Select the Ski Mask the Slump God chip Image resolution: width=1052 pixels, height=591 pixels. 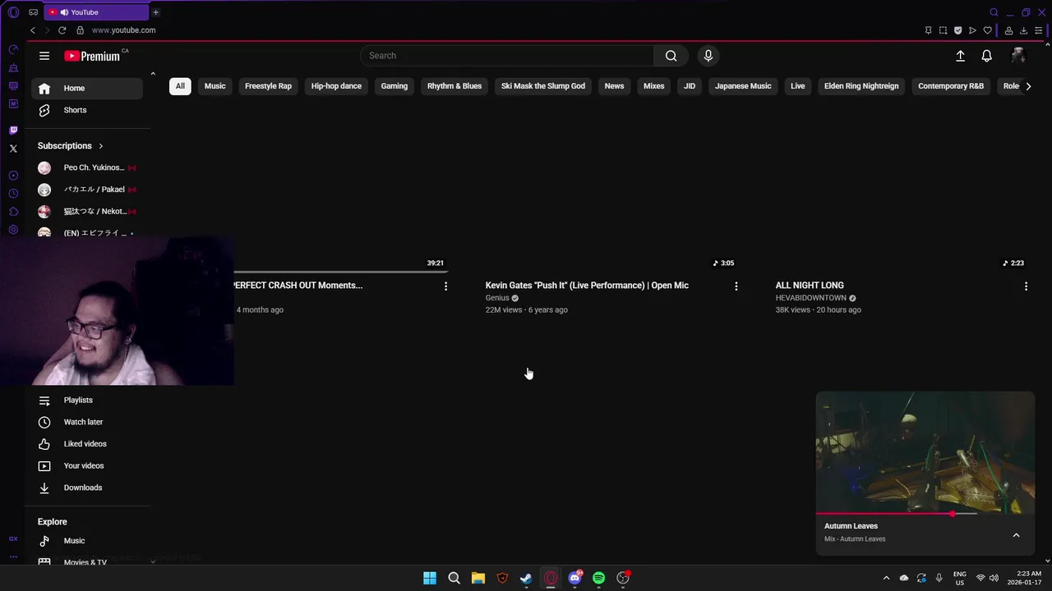pyautogui.click(x=543, y=86)
